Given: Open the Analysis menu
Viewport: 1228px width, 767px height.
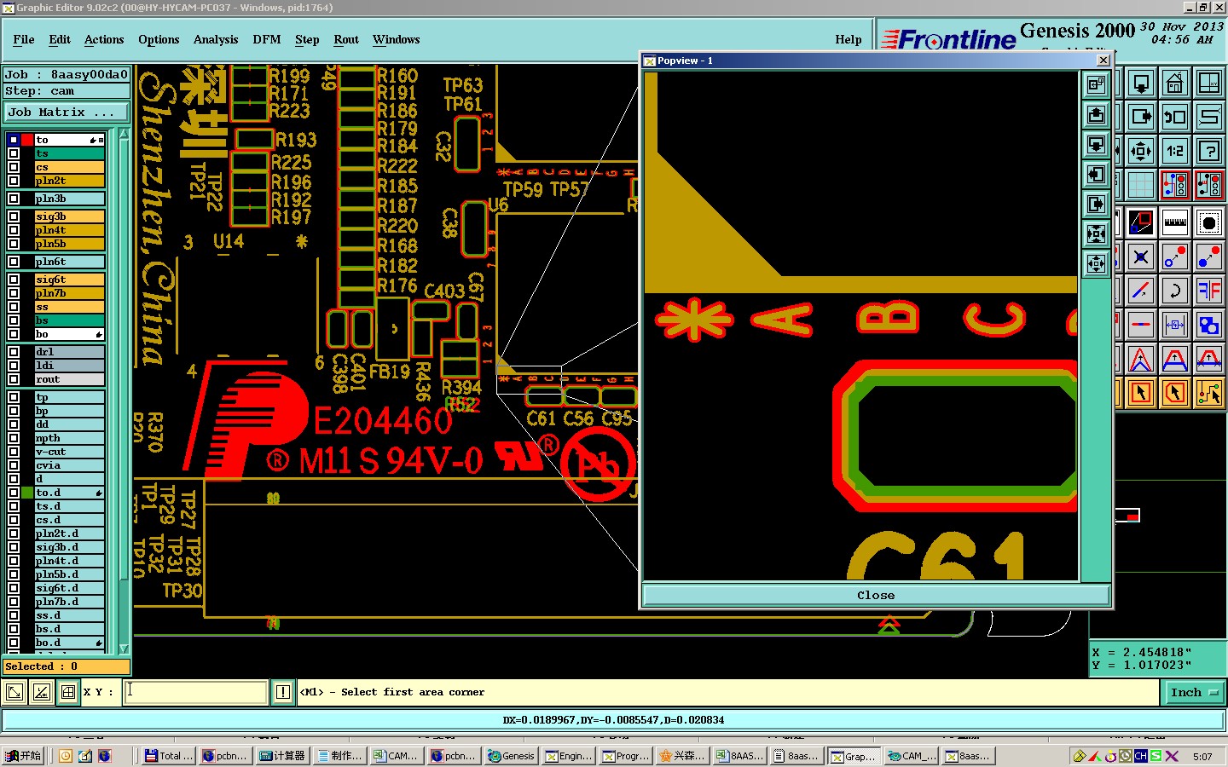Looking at the screenshot, I should pyautogui.click(x=216, y=39).
